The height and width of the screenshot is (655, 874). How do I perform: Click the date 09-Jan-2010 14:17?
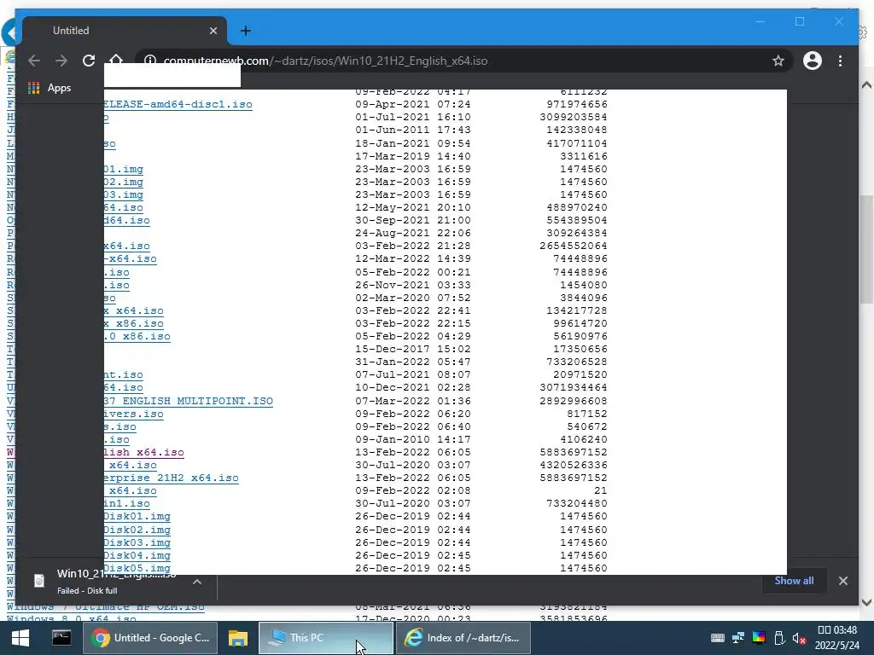coord(413,439)
